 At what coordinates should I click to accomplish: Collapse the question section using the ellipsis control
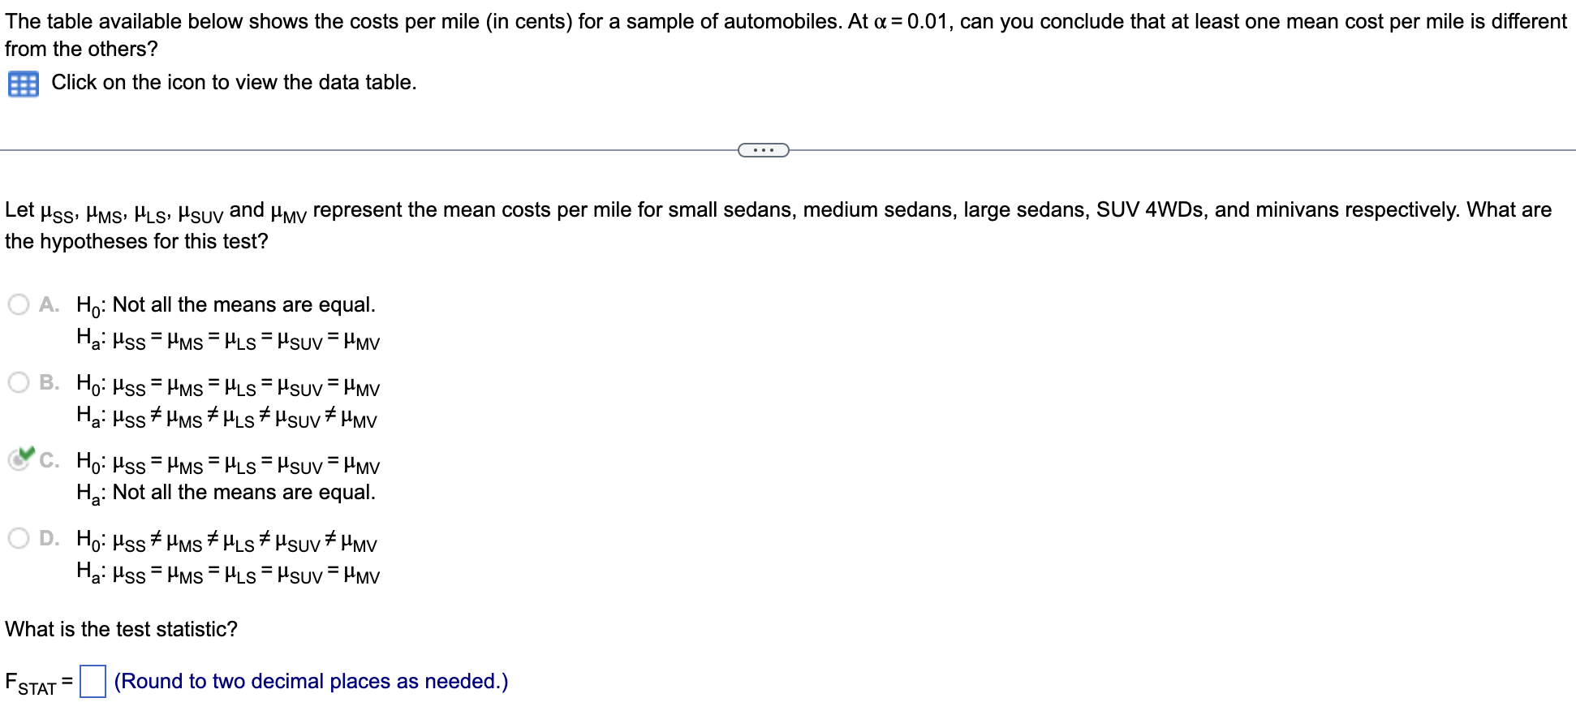pyautogui.click(x=764, y=149)
